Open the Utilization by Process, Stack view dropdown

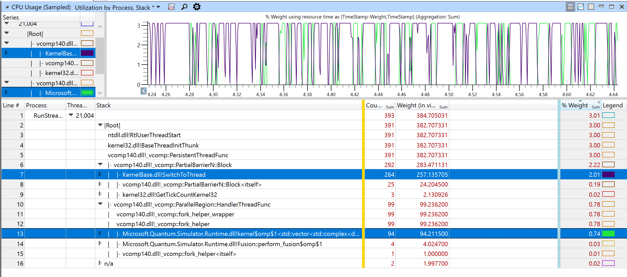[158, 7]
